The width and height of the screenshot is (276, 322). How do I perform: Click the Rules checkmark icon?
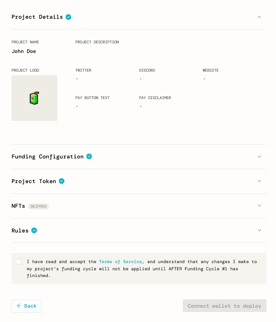tap(34, 230)
